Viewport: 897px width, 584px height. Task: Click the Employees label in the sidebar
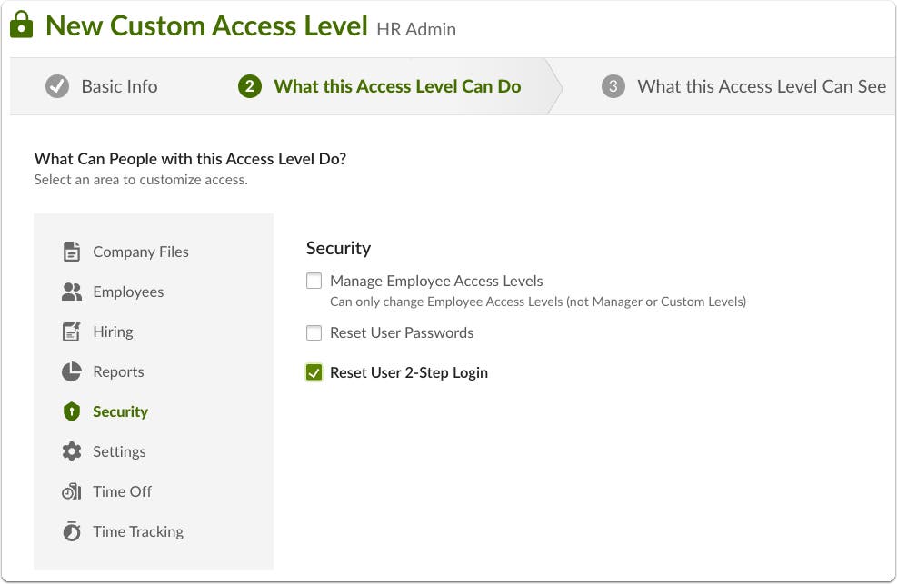128,292
